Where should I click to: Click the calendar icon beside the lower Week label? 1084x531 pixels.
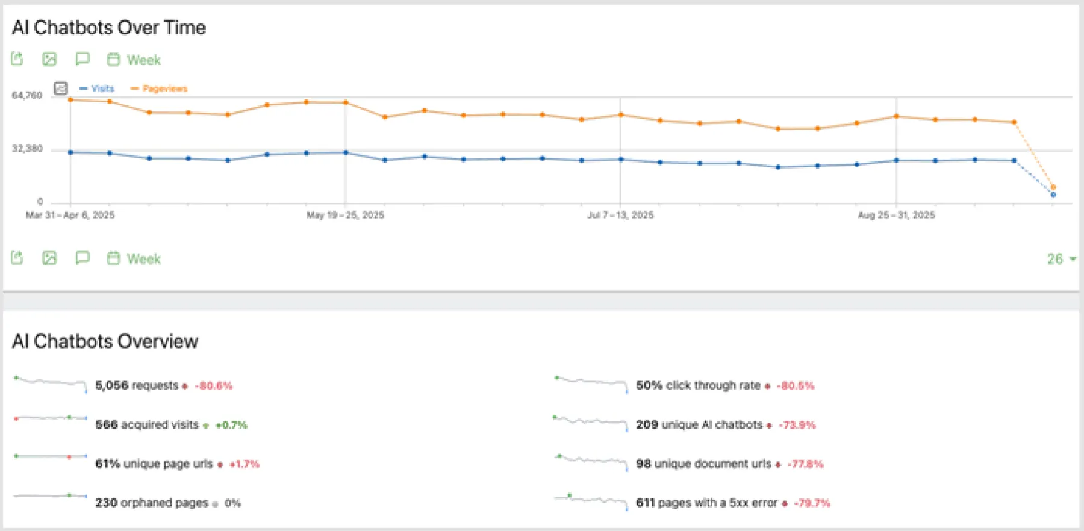(113, 258)
